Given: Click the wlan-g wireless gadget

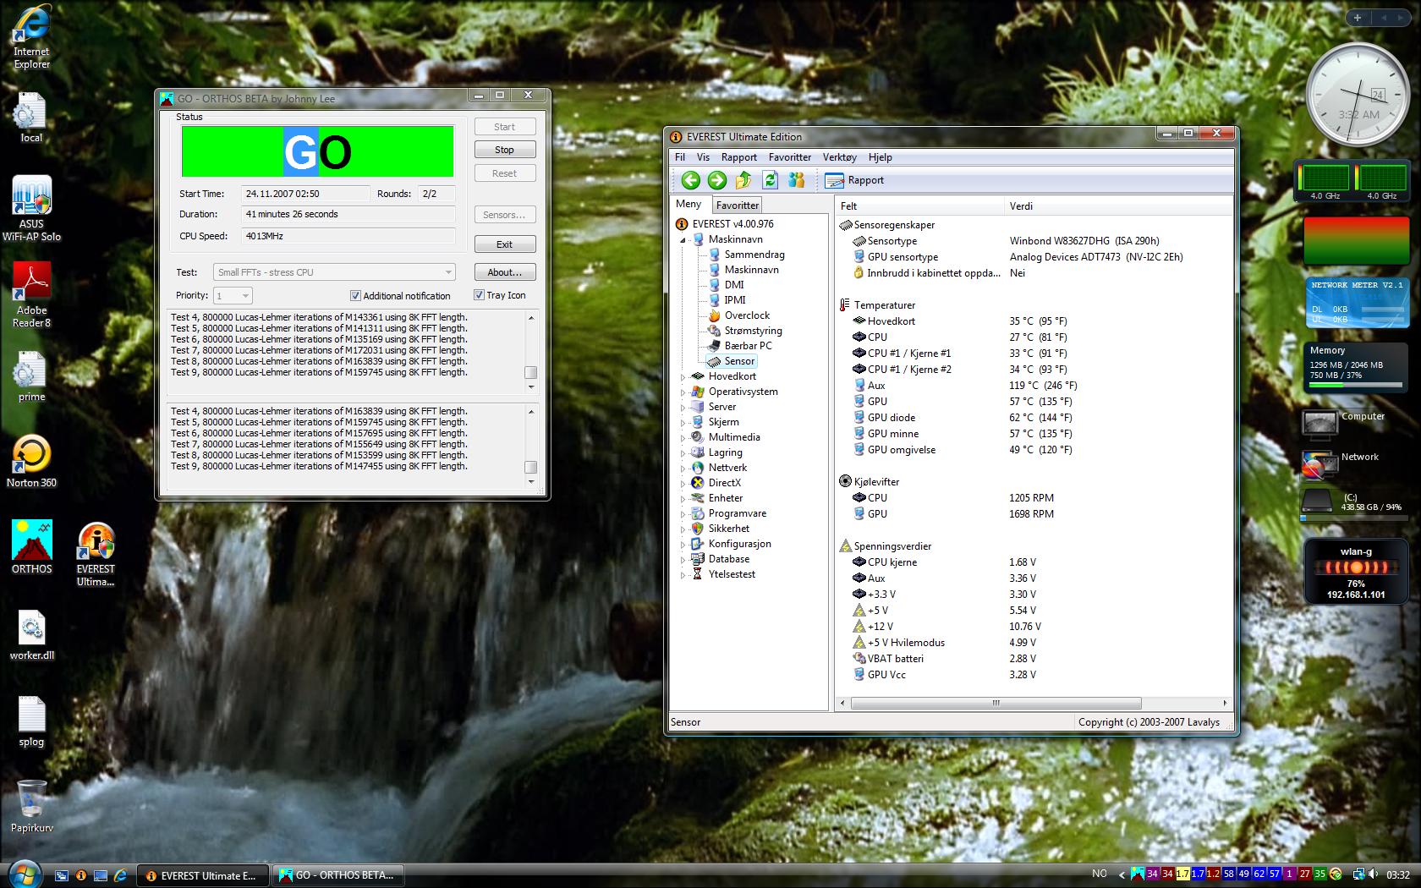Looking at the screenshot, I should click(x=1356, y=572).
